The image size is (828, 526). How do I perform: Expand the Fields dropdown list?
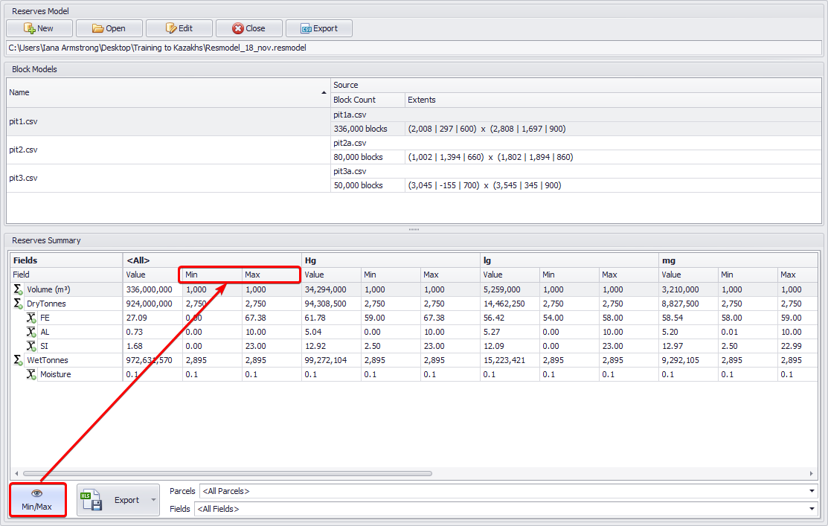tap(812, 509)
